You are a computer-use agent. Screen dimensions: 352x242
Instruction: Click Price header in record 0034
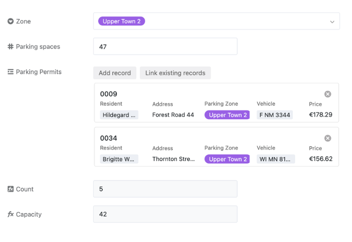[x=315, y=148]
